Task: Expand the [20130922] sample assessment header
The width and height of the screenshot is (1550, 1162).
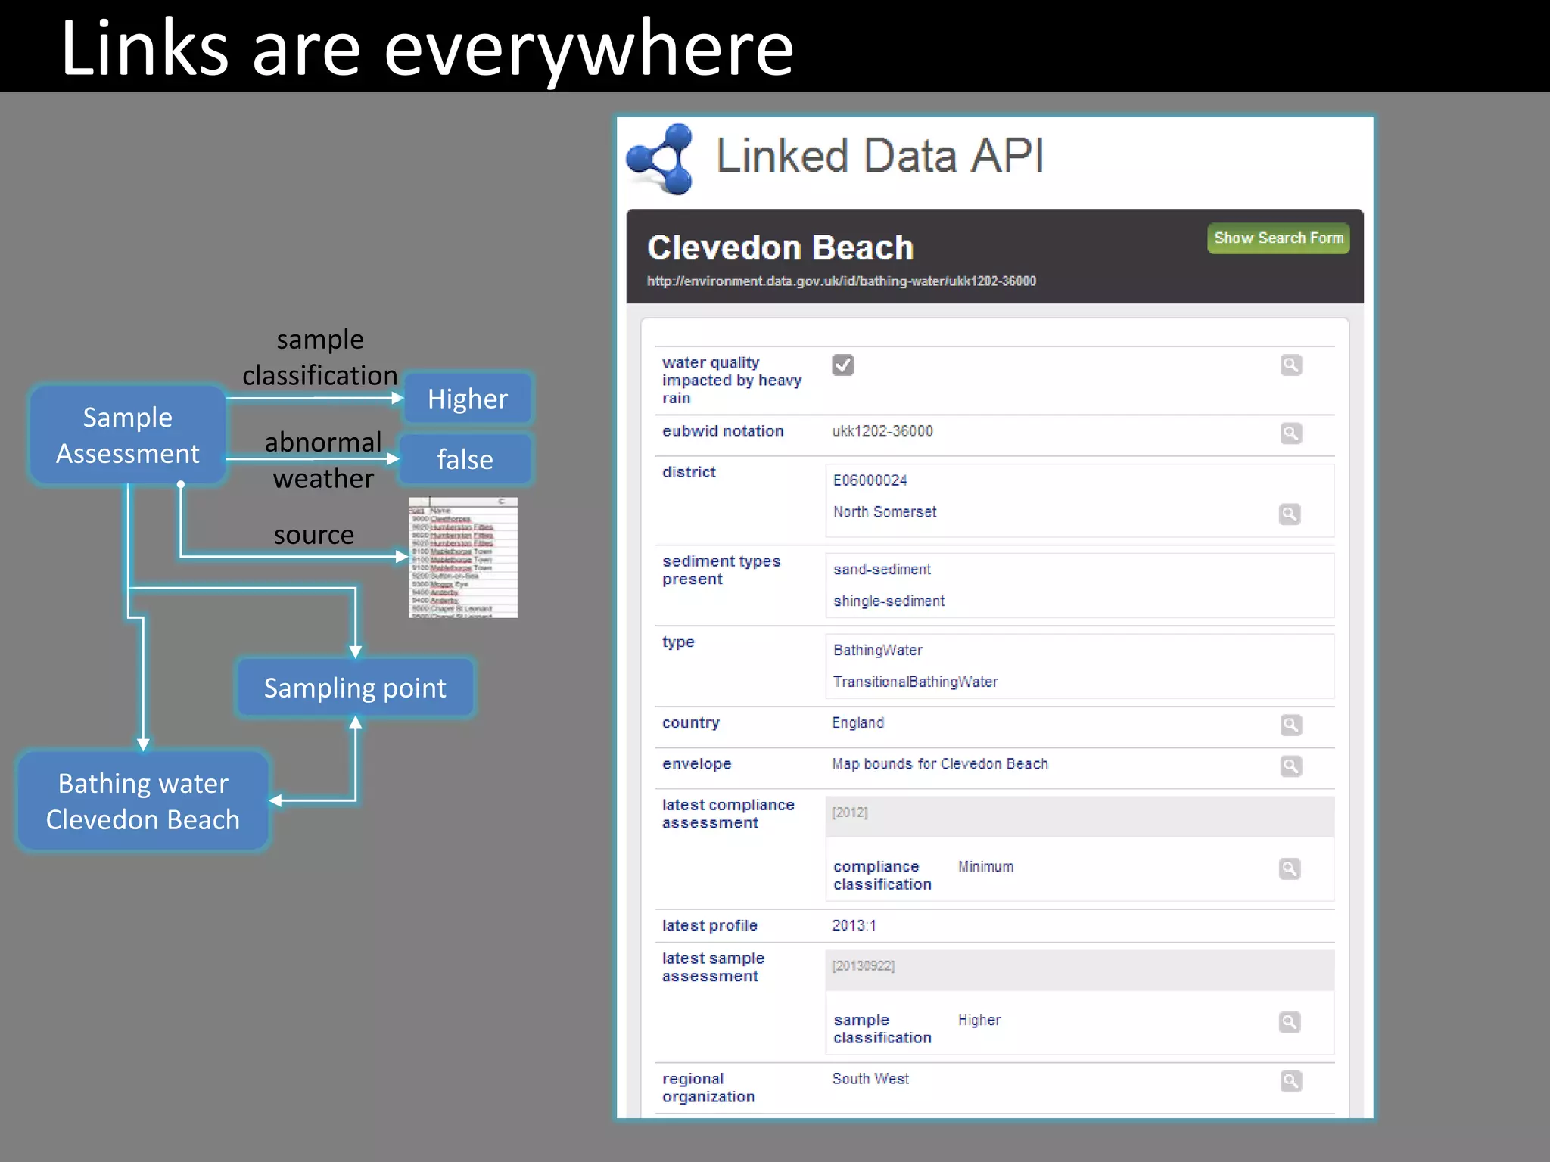Action: 863,966
